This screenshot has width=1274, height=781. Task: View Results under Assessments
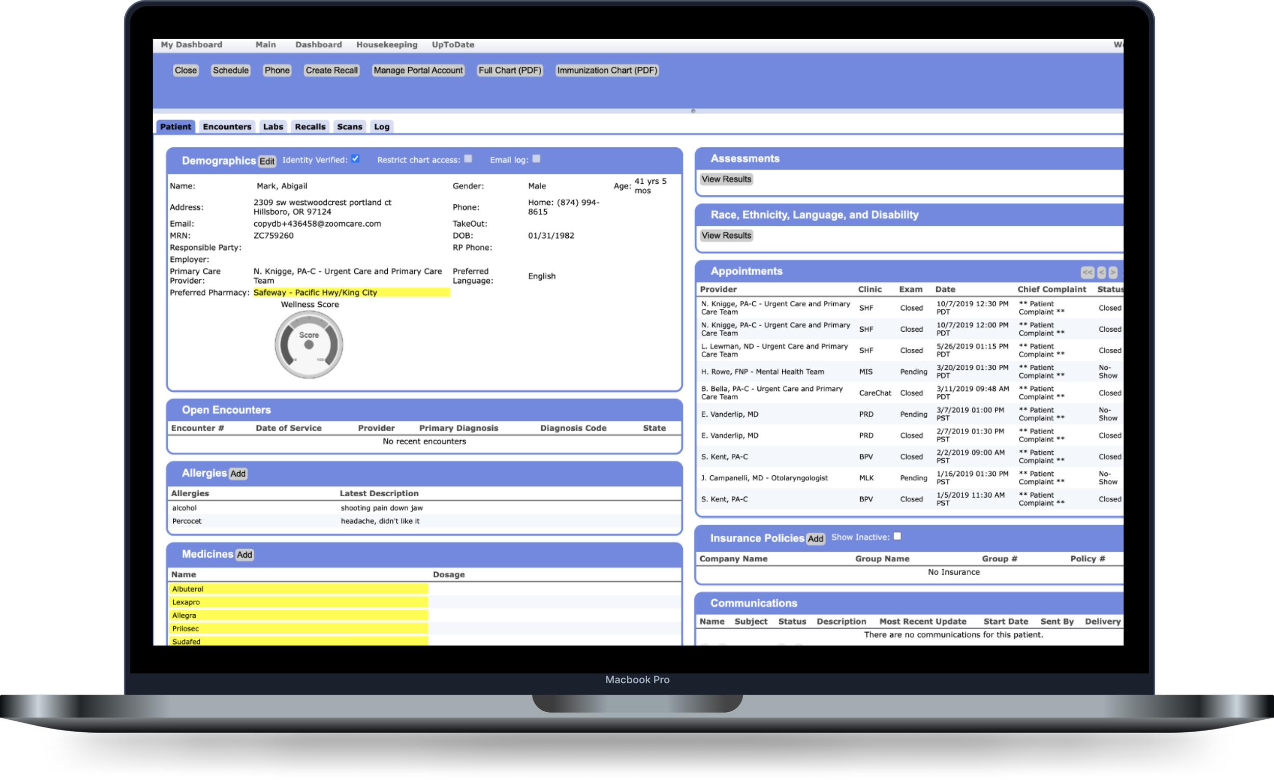pos(726,179)
